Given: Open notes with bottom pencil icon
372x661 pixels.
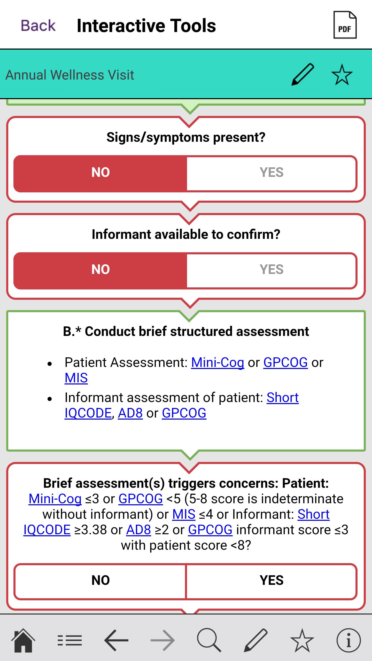Looking at the screenshot, I should pos(255,640).
